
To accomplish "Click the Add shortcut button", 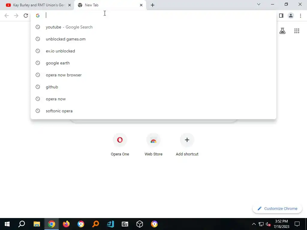I will (x=187, y=145).
